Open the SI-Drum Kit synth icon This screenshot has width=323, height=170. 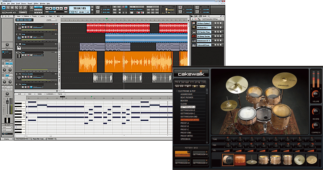tap(194, 27)
